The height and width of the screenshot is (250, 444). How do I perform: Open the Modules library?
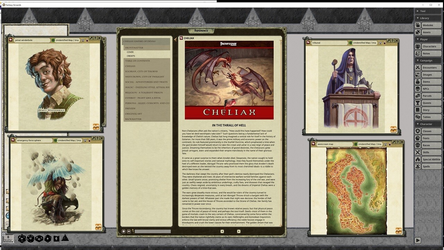pyautogui.click(x=428, y=25)
